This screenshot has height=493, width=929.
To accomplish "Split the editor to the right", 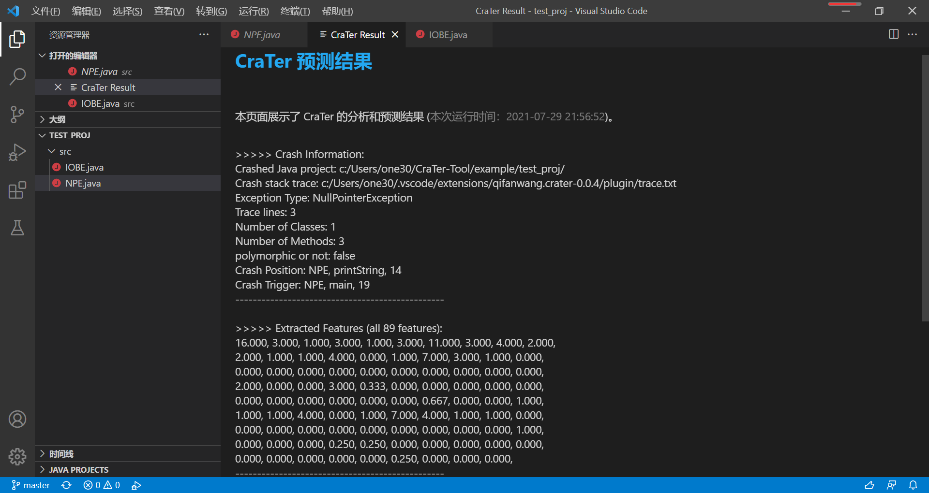I will pyautogui.click(x=894, y=34).
